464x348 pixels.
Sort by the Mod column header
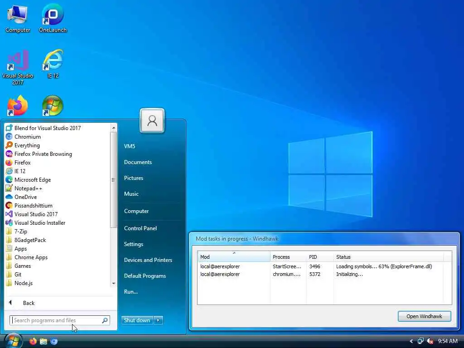click(x=233, y=256)
